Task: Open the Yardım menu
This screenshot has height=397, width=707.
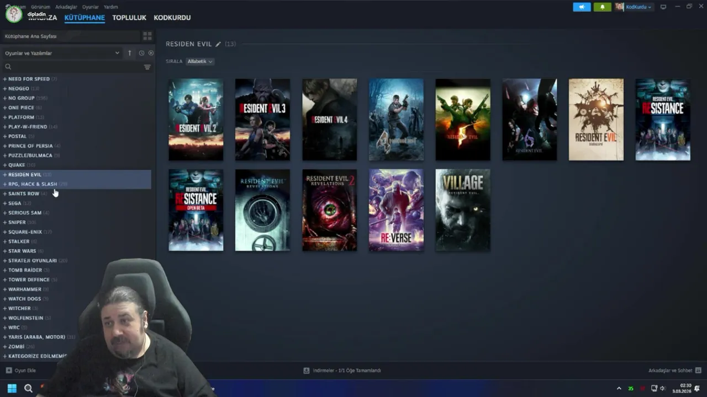Action: (110, 7)
